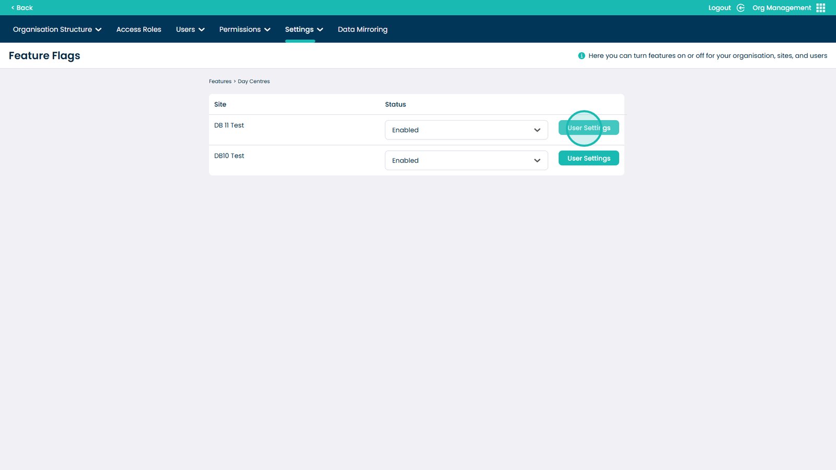Open the Enabled dropdown for DB10 Test
836x470 pixels.
466,160
